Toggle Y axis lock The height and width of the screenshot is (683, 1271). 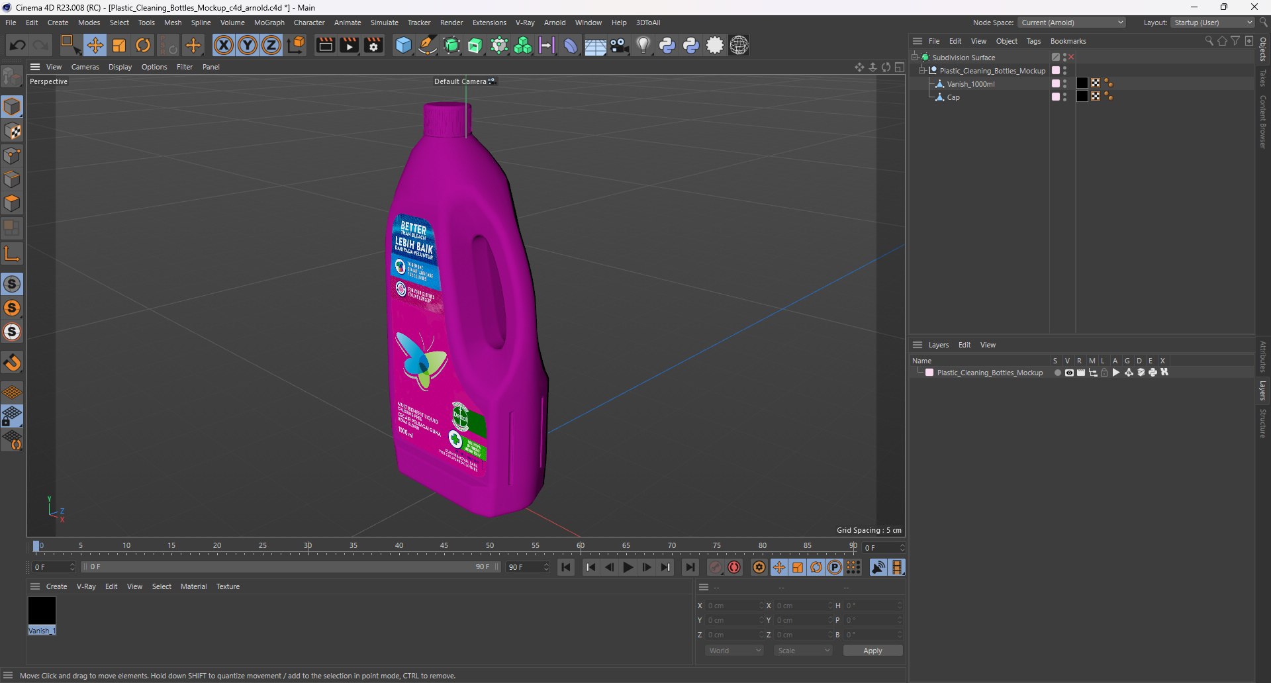[248, 45]
